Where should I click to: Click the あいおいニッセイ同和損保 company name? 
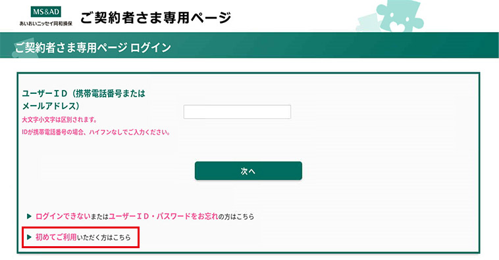pos(46,24)
